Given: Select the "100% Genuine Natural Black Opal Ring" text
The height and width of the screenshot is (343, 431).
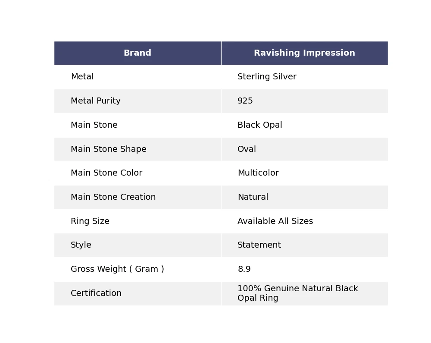Looking at the screenshot, I should pyautogui.click(x=297, y=293).
